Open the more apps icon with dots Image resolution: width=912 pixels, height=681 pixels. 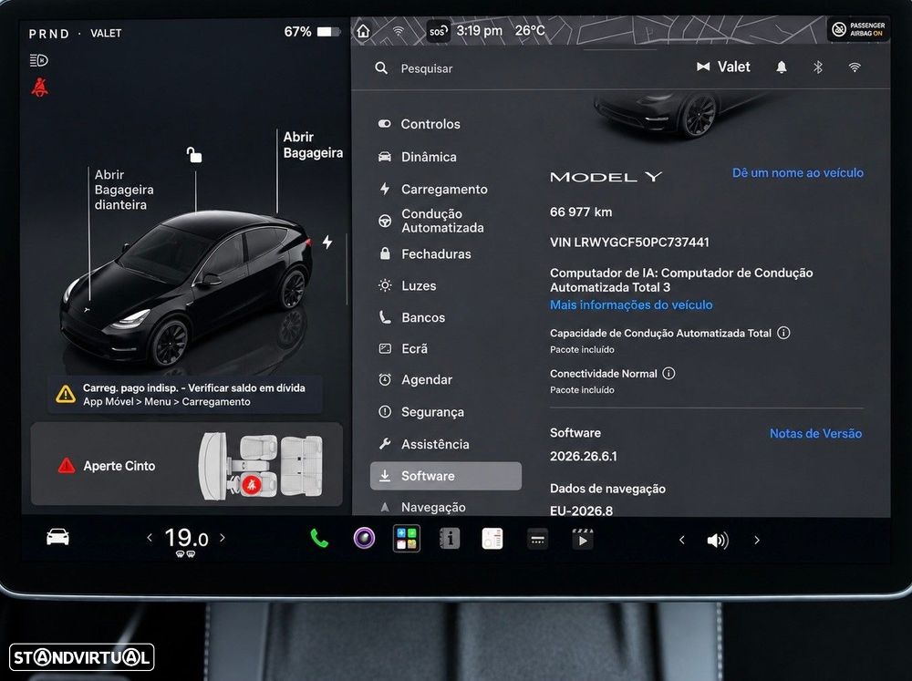[537, 540]
